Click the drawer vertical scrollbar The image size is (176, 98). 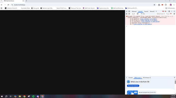coord(175,82)
